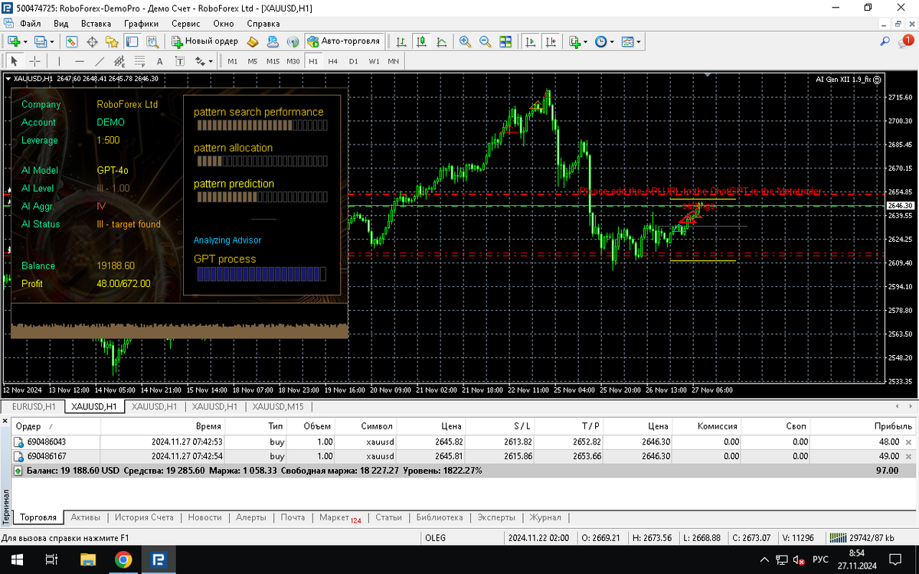The image size is (919, 574).
Task: Open Chrome from the Windows taskbar
Action: click(123, 559)
